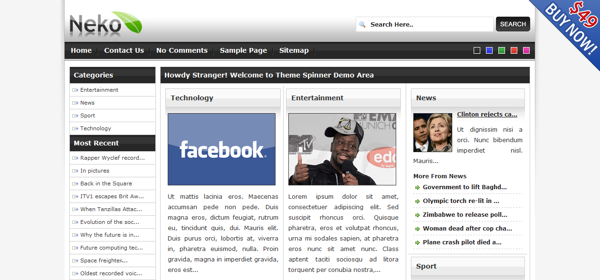Open Oldest recorded voic post
The height and width of the screenshot is (280, 600).
pos(111,273)
